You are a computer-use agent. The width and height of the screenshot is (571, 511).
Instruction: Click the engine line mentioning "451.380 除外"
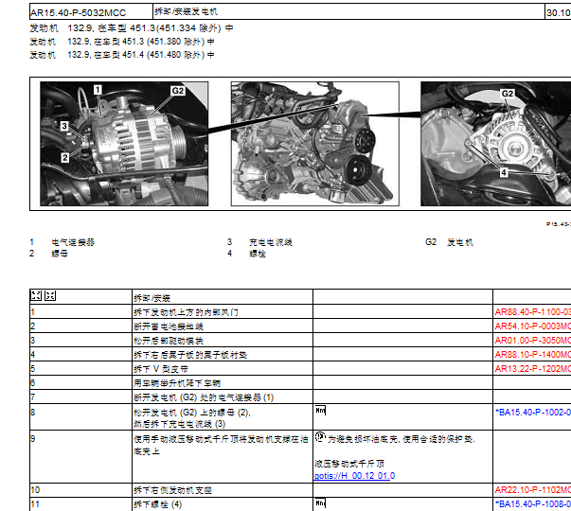tap(122, 42)
